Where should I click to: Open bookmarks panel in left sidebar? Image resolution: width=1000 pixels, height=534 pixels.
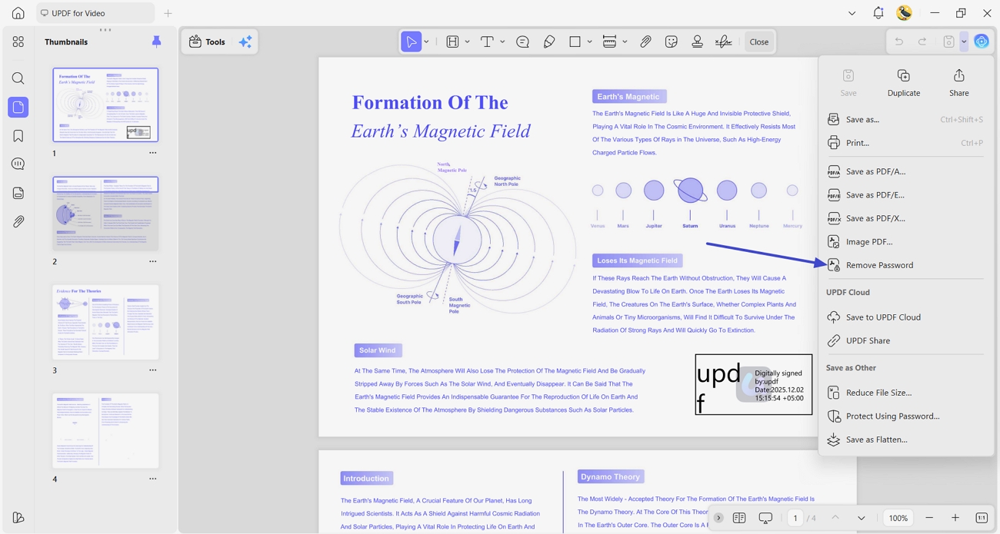[x=18, y=136]
